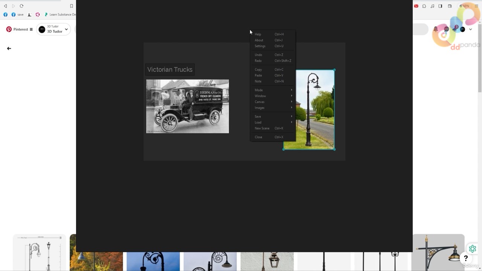
Task: Open the black lamp-shaped bookmark icon
Action: pyautogui.click(x=29, y=15)
